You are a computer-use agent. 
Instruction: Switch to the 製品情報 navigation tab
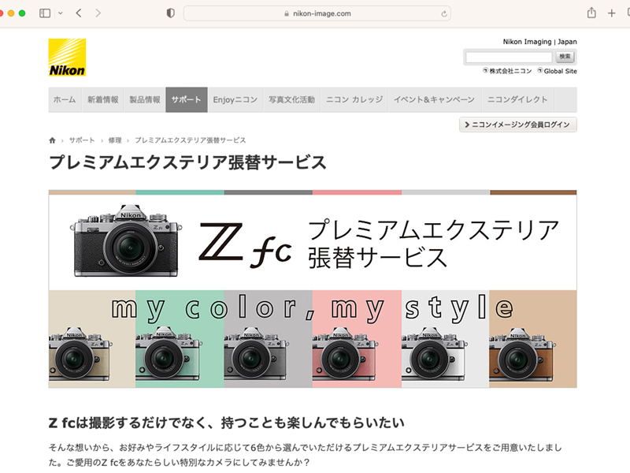pyautogui.click(x=146, y=100)
